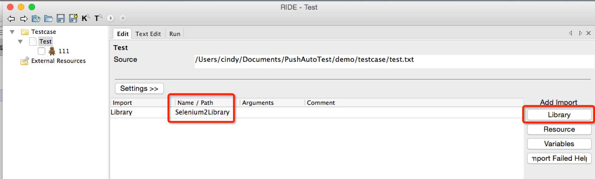Open Search Tests via the T icon
The image size is (595, 179).
(x=98, y=18)
